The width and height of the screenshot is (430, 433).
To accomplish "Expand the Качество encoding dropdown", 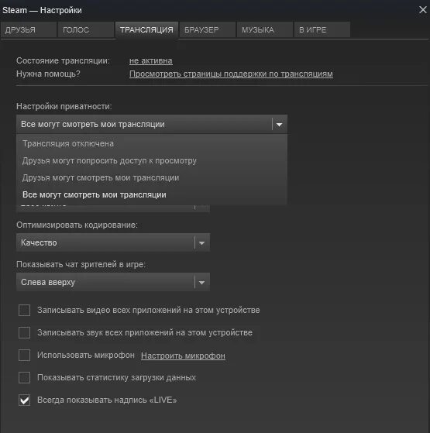I will [113, 242].
